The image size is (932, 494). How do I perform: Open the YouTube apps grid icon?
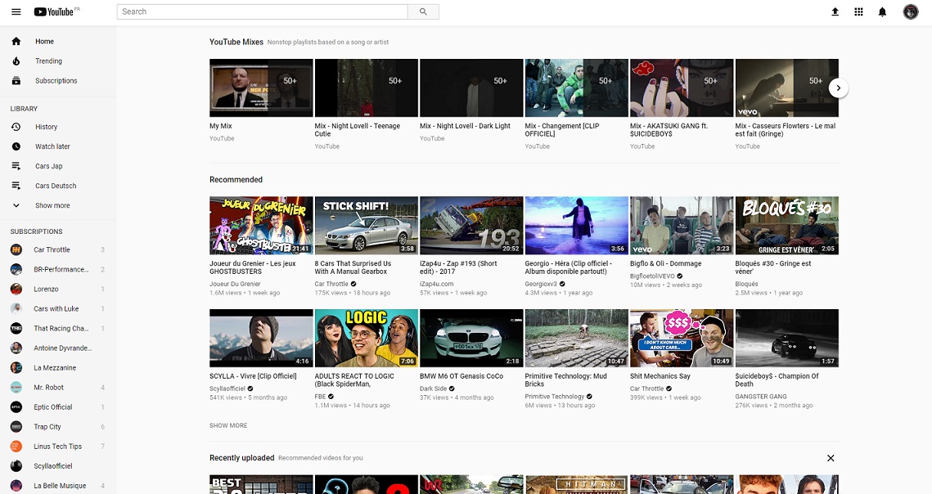(859, 12)
